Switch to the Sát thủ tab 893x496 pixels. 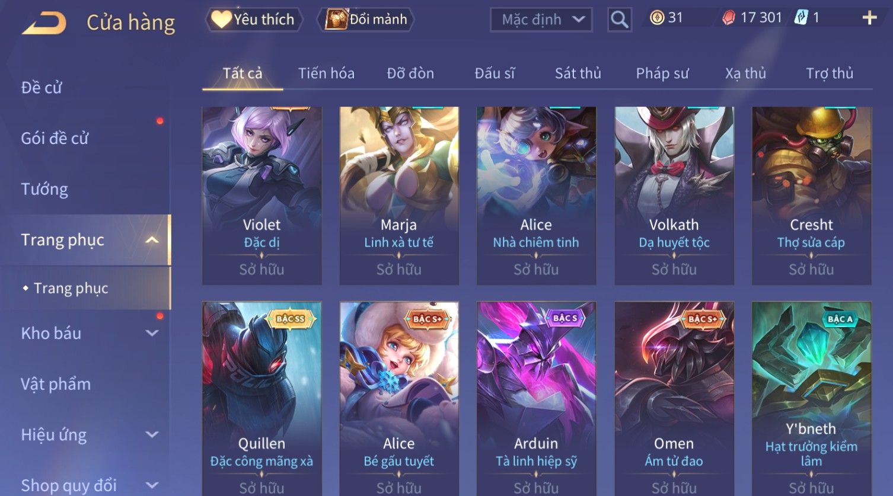click(578, 73)
